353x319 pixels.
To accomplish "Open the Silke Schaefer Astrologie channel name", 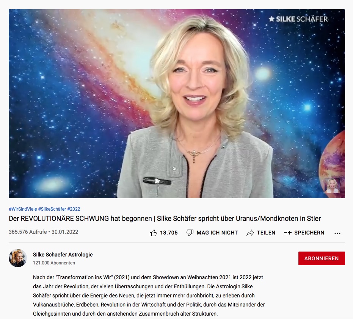I will [x=63, y=255].
